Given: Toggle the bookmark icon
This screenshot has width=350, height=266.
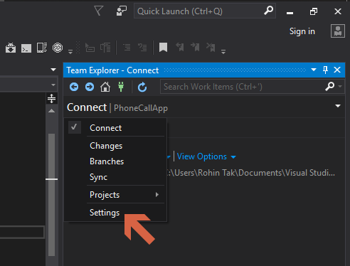Looking at the screenshot, I should pyautogui.click(x=163, y=48).
